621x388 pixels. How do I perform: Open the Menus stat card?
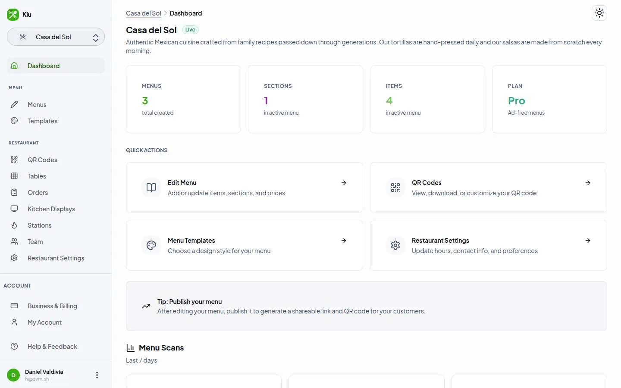(x=183, y=99)
